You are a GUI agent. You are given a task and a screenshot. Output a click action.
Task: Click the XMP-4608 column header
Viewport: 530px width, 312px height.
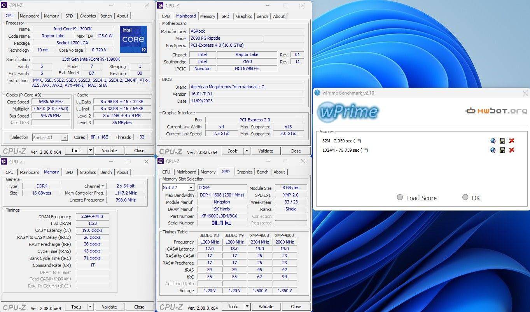259,235
